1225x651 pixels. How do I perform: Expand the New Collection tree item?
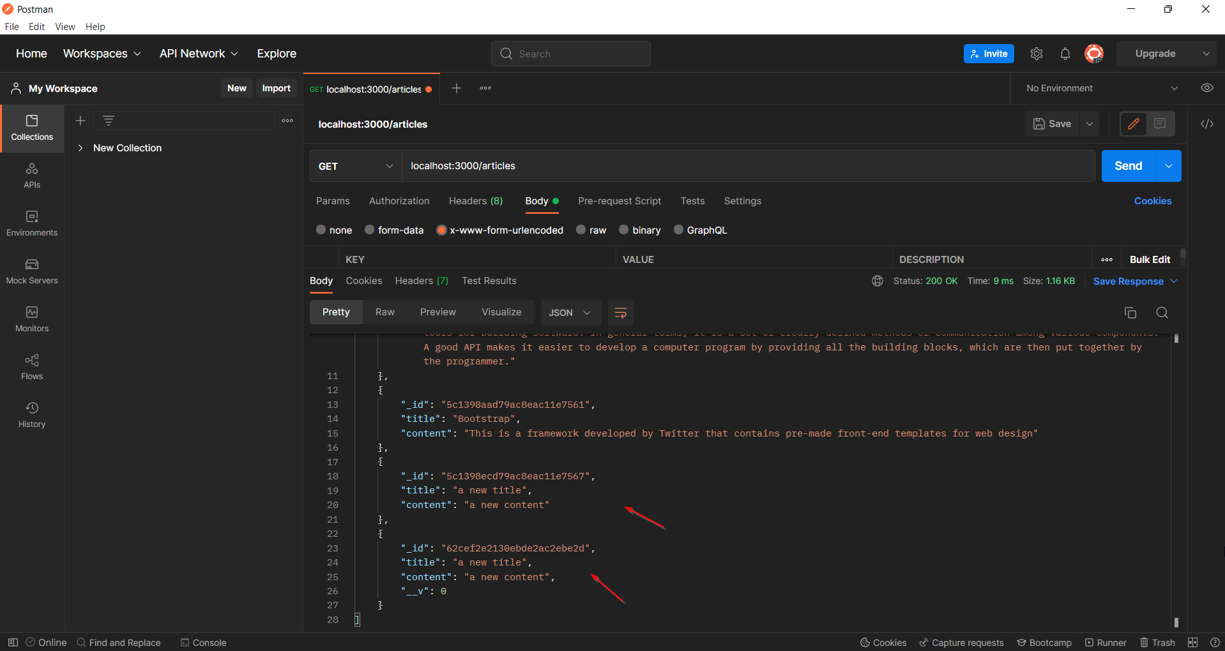pyautogui.click(x=81, y=147)
